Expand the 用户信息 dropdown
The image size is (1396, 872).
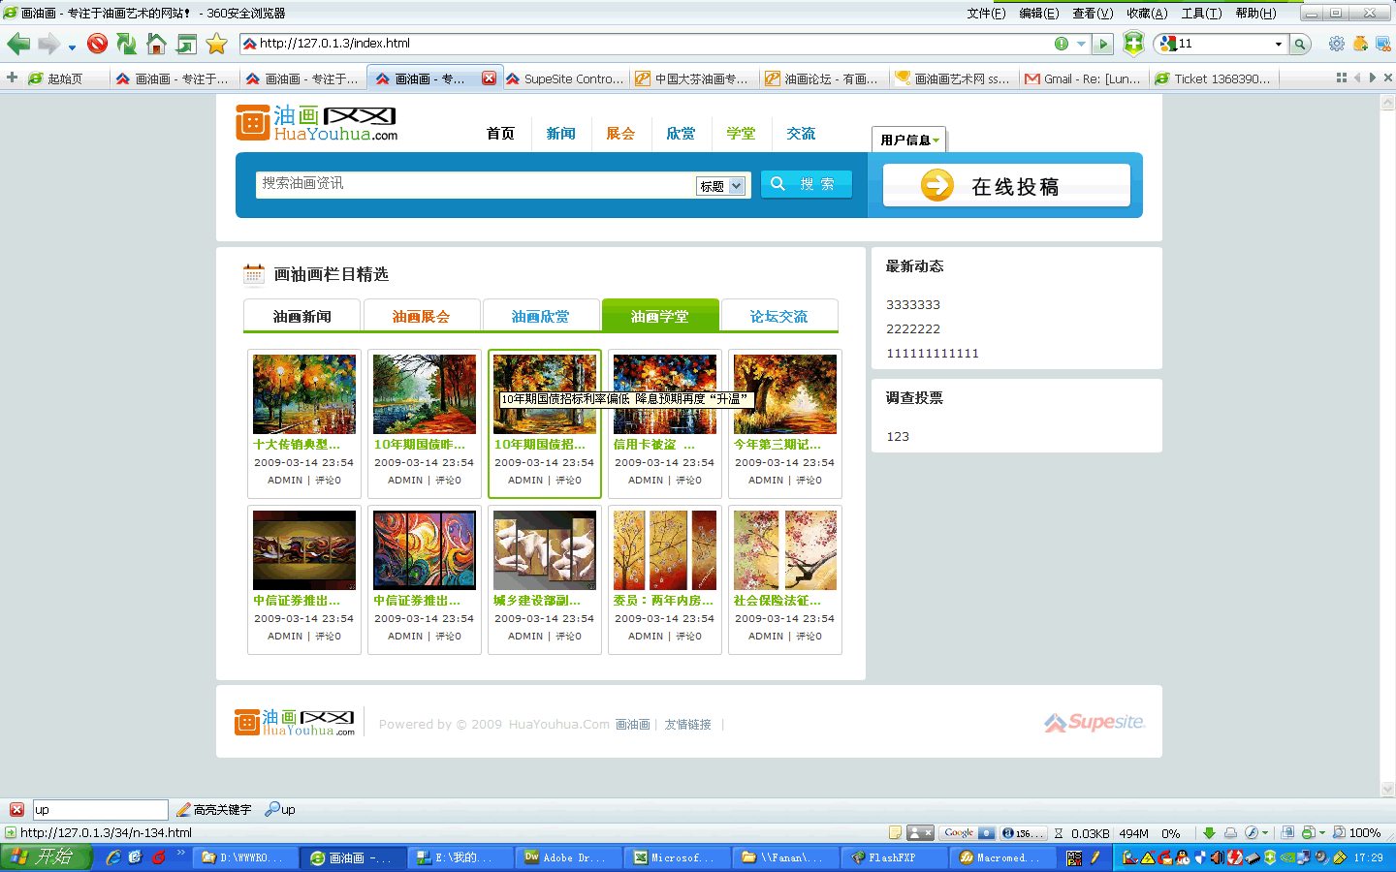coord(909,140)
